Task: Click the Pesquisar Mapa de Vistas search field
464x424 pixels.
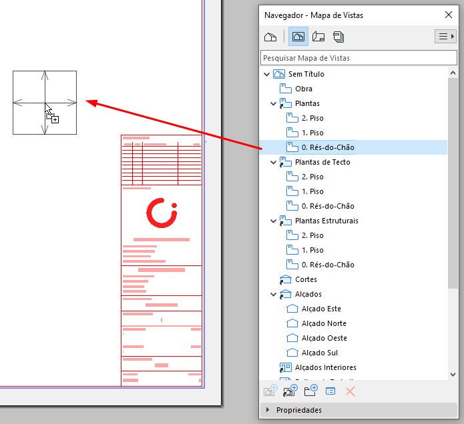Action: pyautogui.click(x=359, y=58)
